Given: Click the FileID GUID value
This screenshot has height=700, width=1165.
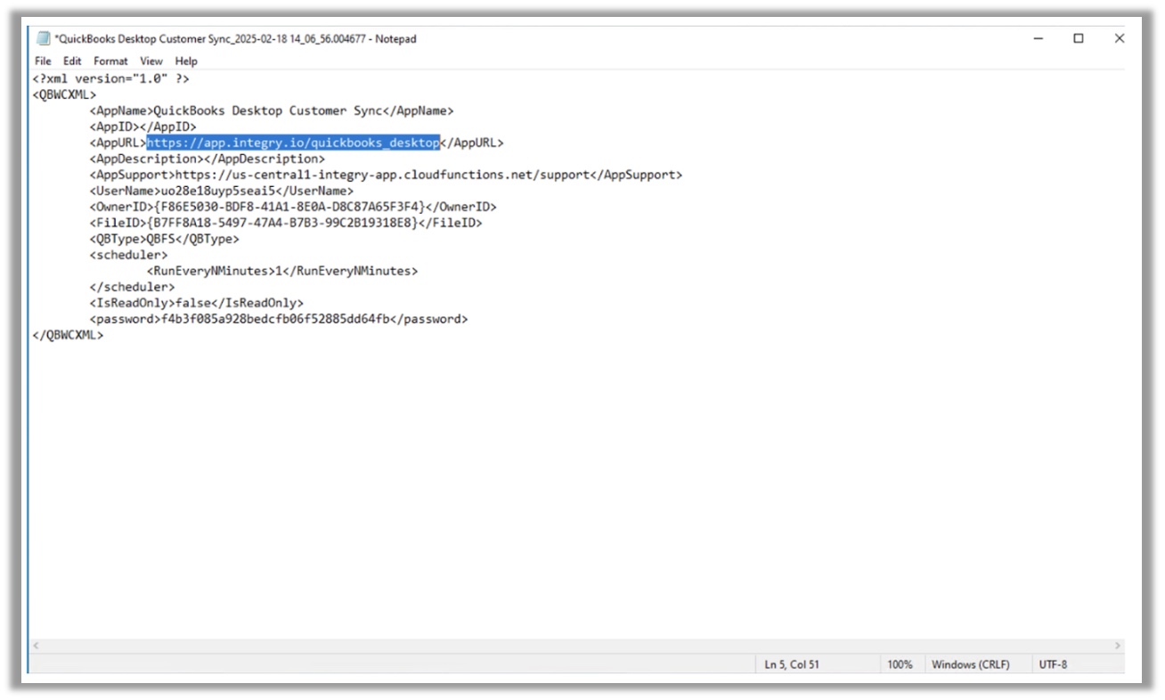Looking at the screenshot, I should point(282,223).
